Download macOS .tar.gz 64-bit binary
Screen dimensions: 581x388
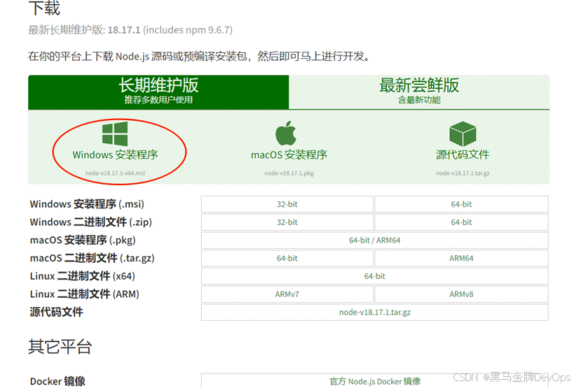coord(287,258)
